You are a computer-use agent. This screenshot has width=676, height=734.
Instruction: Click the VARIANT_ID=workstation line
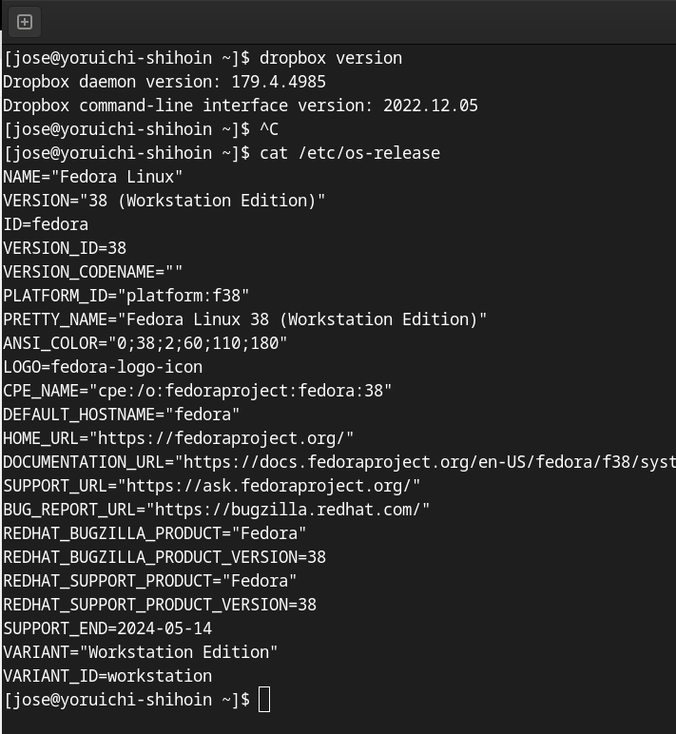click(107, 676)
